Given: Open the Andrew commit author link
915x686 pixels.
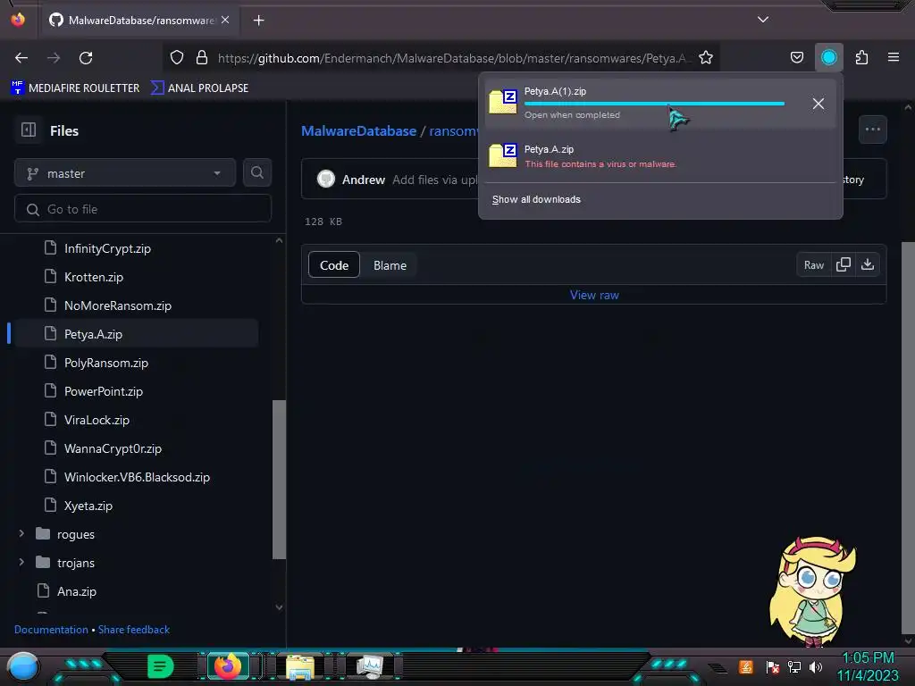Looking at the screenshot, I should click(x=363, y=180).
